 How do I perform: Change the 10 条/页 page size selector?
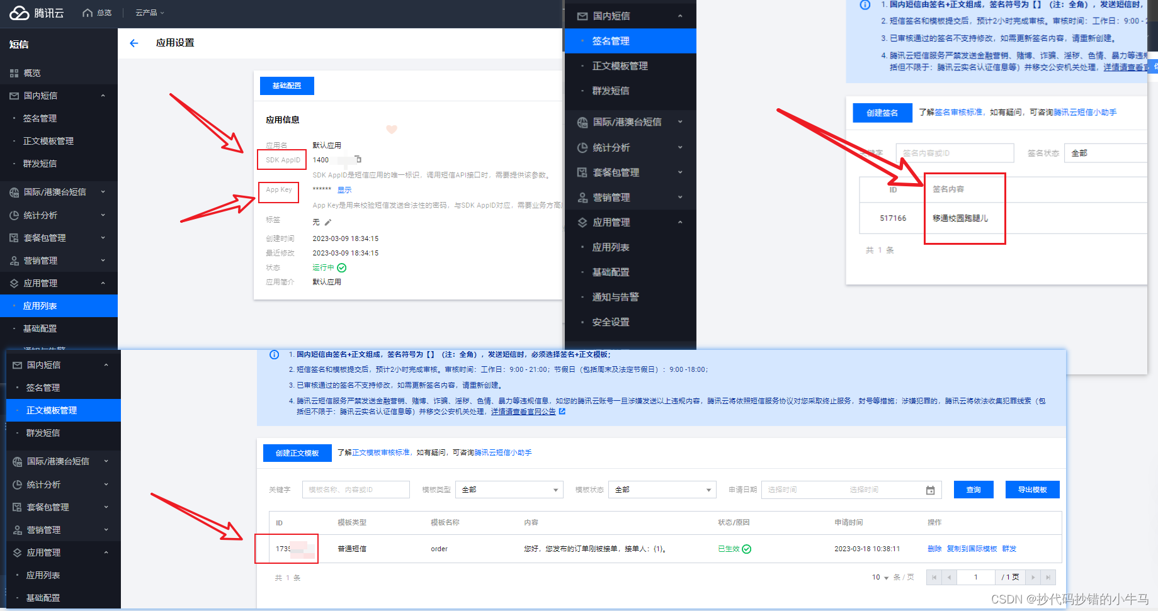pyautogui.click(x=880, y=577)
